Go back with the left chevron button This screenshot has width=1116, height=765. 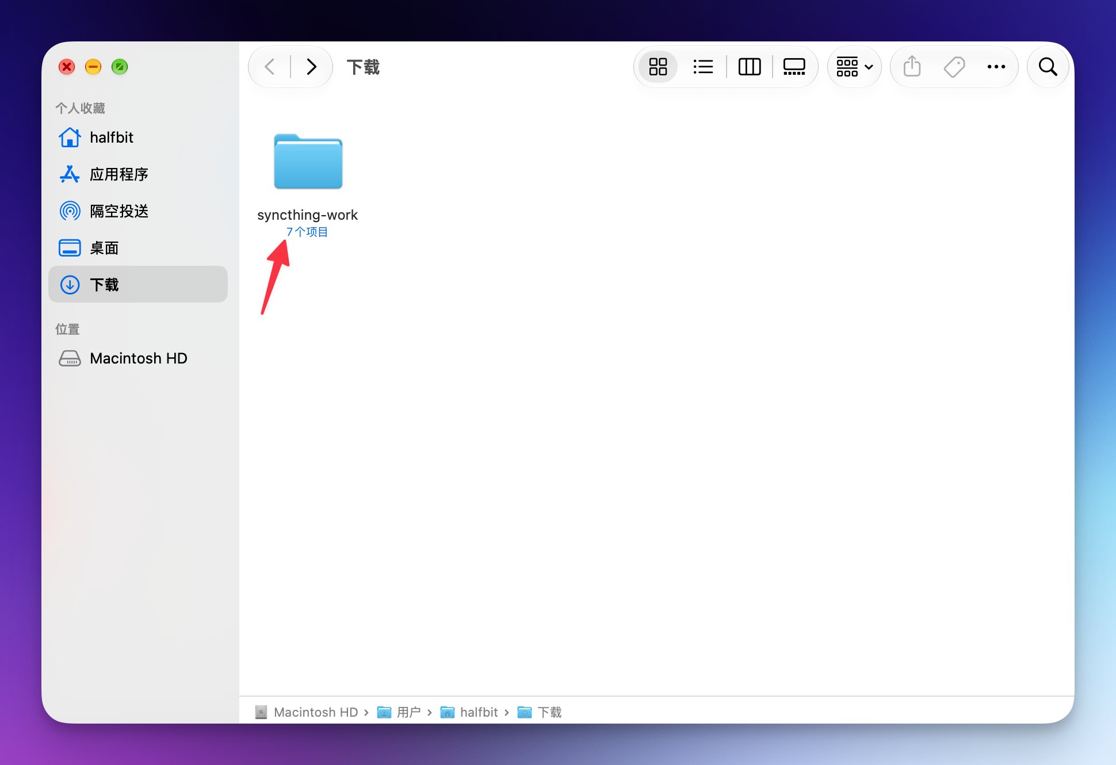pyautogui.click(x=270, y=67)
